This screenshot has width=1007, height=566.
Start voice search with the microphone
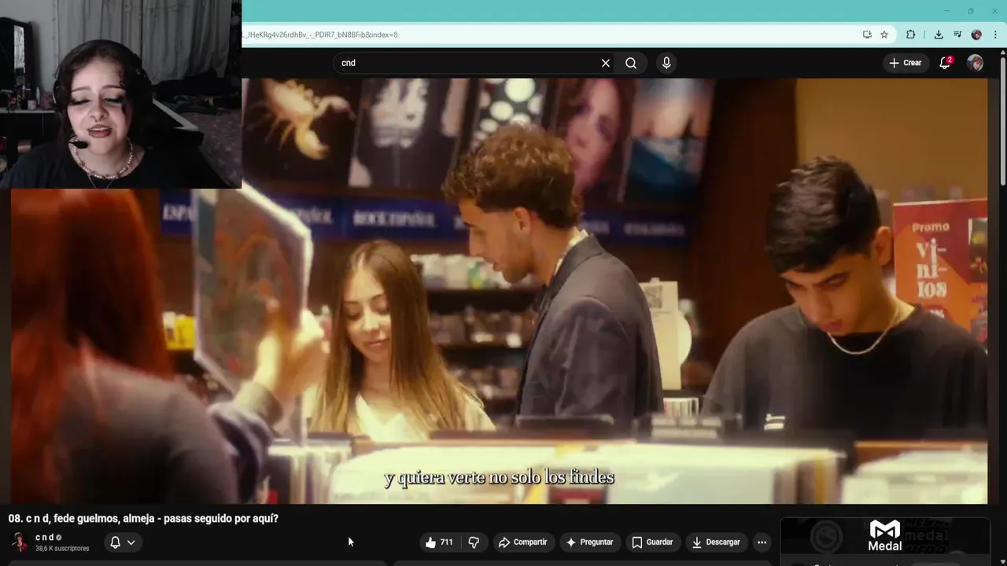pos(666,63)
